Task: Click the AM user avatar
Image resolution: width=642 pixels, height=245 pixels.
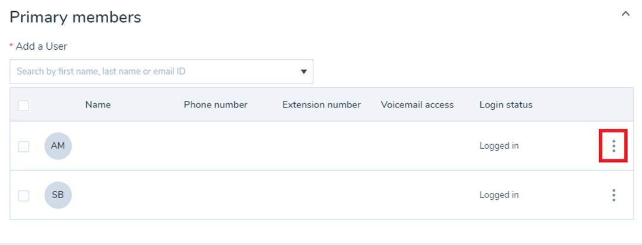Action: [x=58, y=146]
